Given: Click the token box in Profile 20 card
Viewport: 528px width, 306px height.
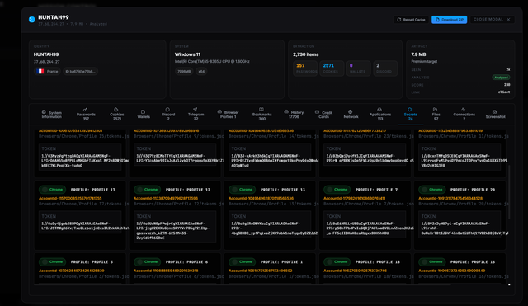Looking at the screenshot, I should click(460, 224).
